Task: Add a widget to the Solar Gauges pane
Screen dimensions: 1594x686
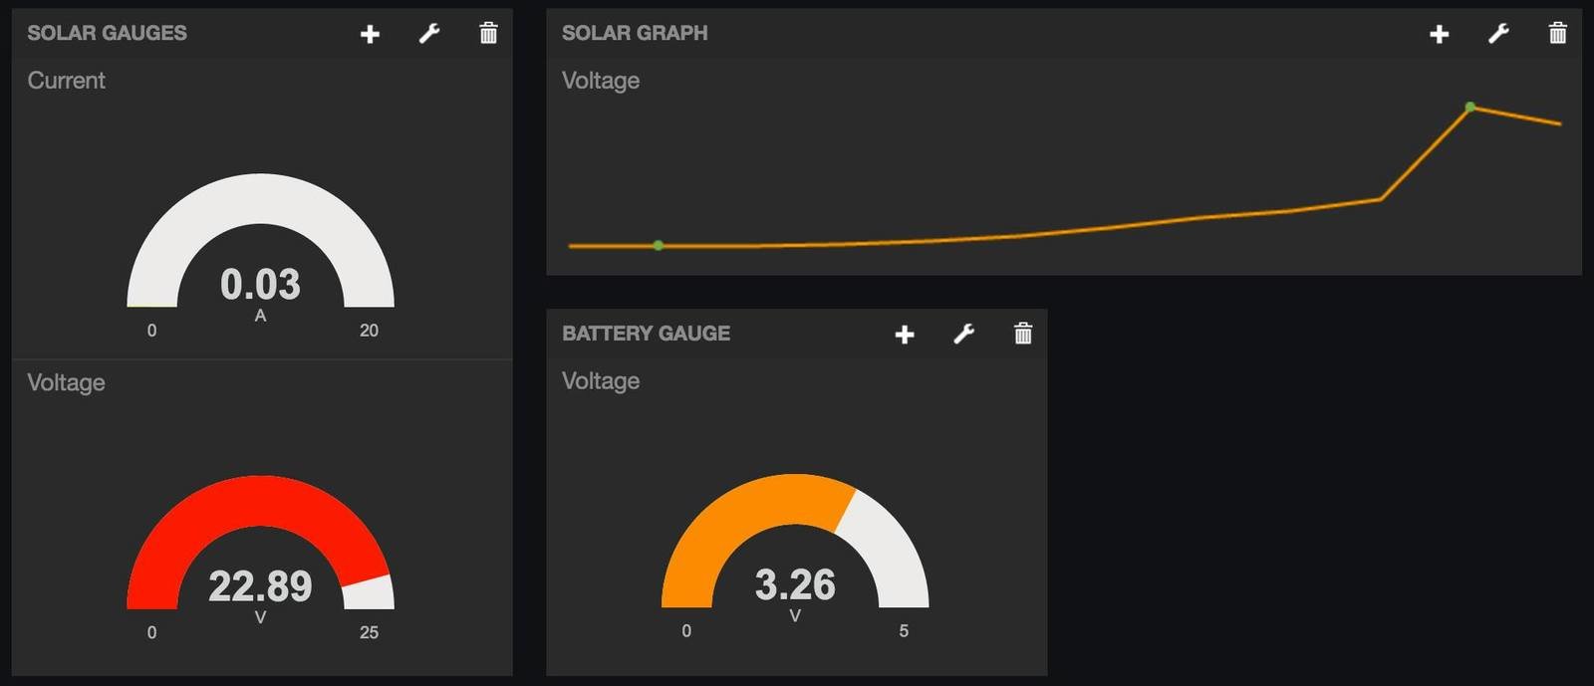Action: coord(370,34)
